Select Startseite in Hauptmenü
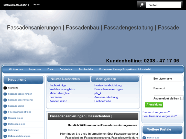This screenshot has height=139, width=186. pos(13,88)
